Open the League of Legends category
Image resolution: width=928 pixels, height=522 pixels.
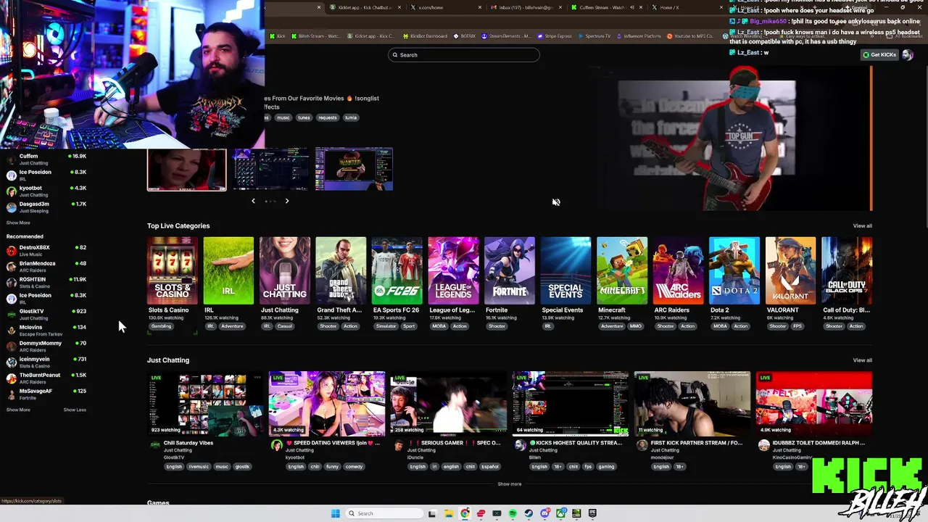point(453,270)
